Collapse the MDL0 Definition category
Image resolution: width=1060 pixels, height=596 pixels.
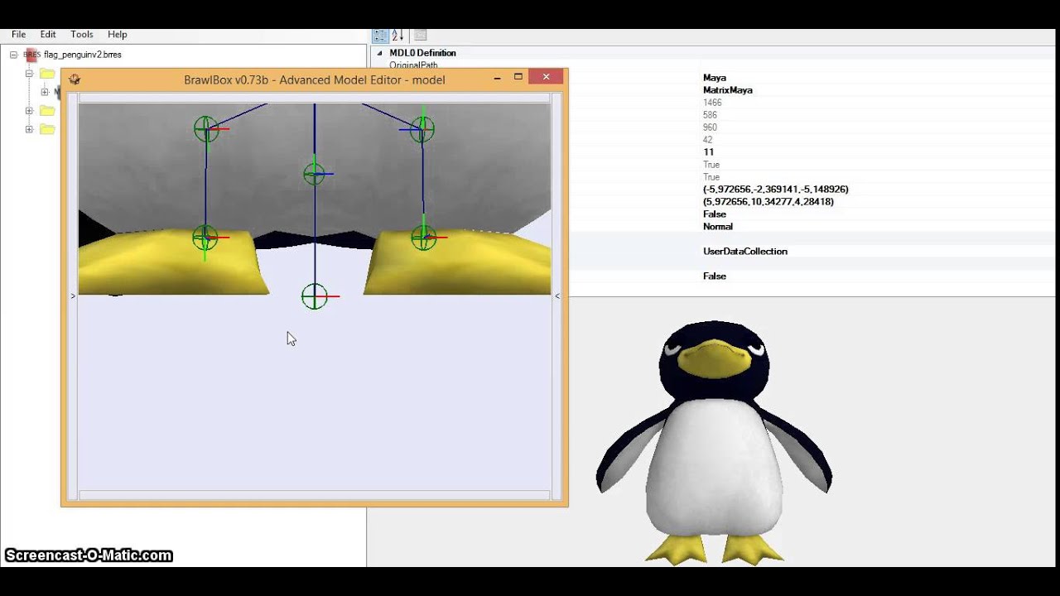tap(380, 53)
